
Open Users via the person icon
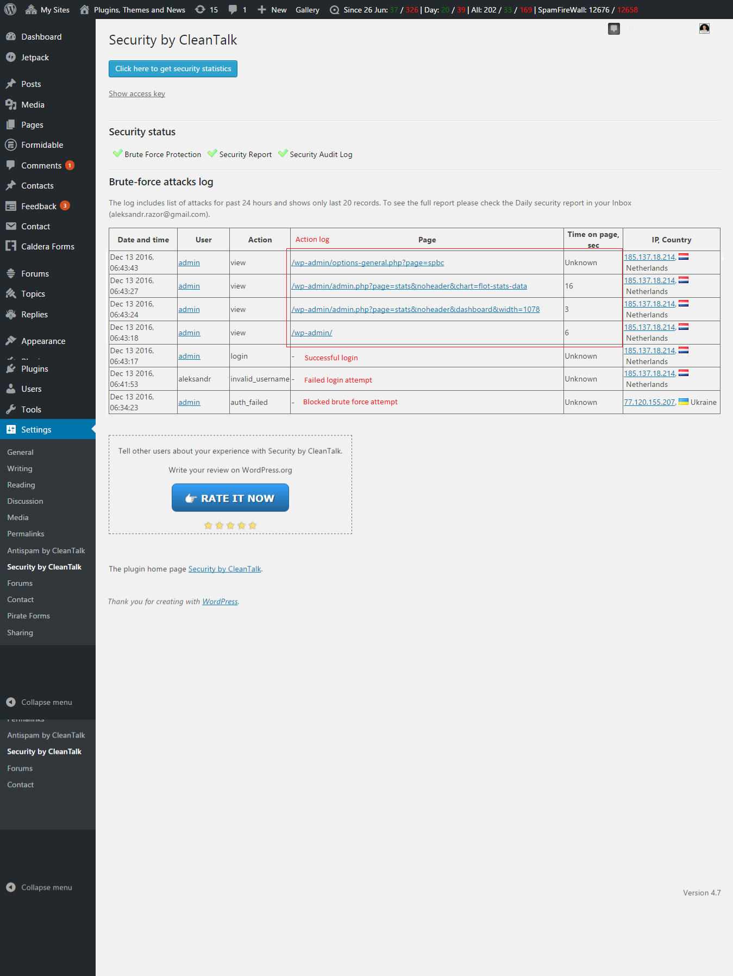tap(11, 389)
